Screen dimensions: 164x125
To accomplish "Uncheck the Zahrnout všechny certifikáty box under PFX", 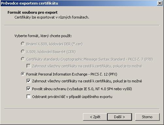I will click(28, 81).
